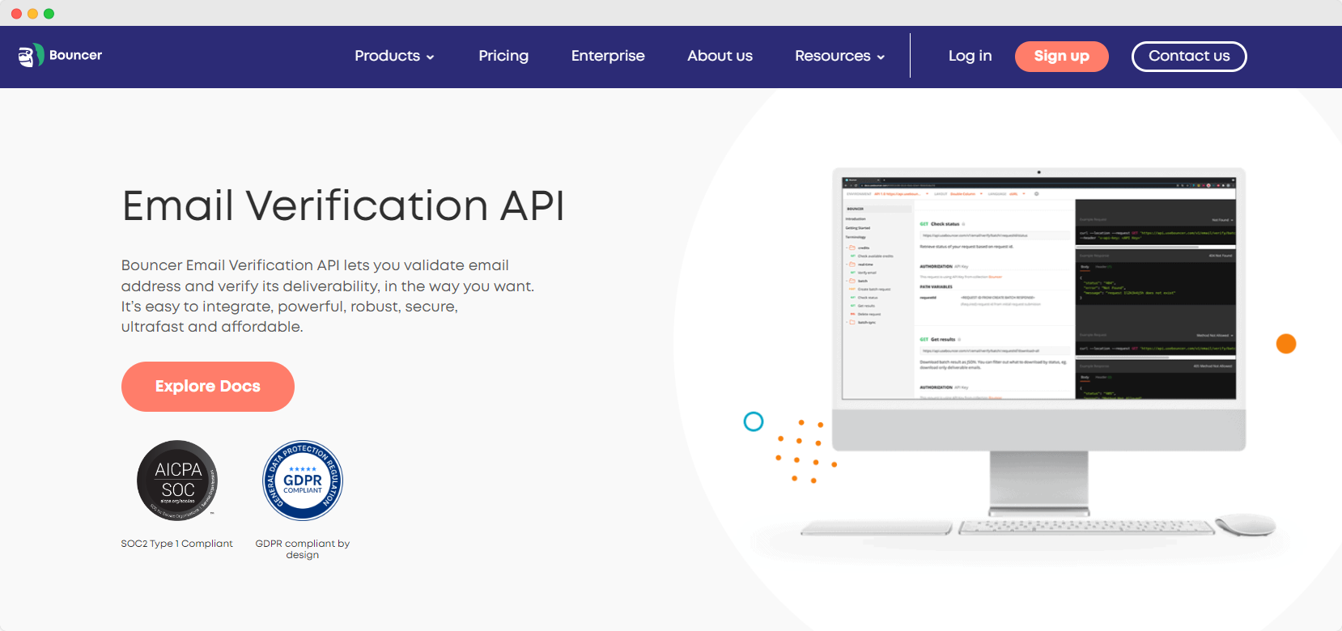Click the solid orange circle decoration
1342x631 pixels.
click(1286, 344)
